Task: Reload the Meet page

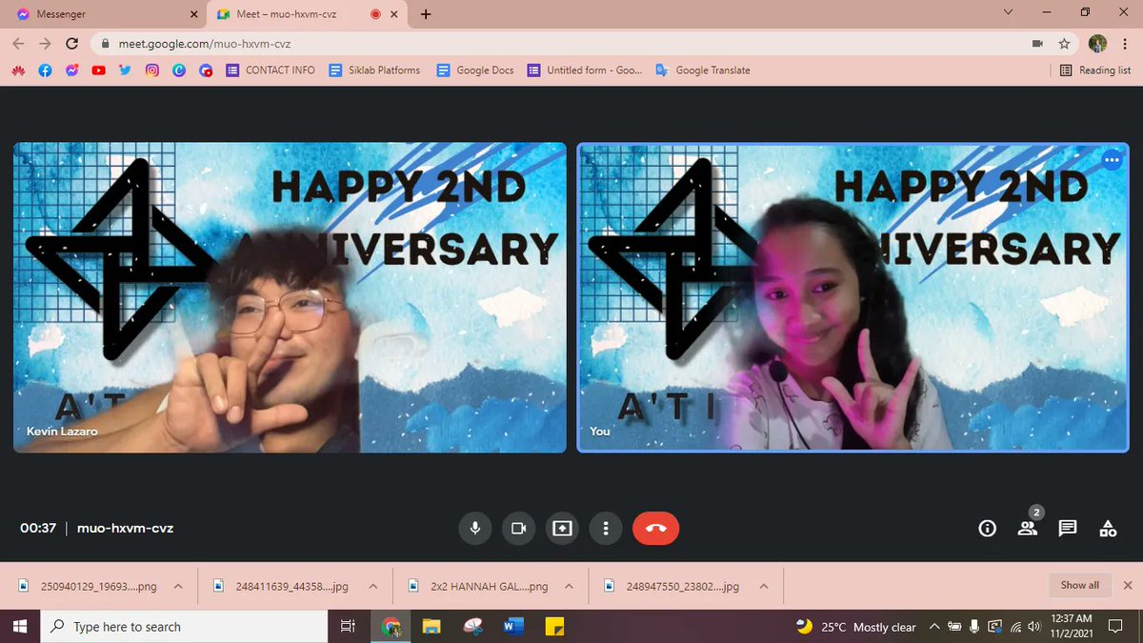Action: pos(71,44)
